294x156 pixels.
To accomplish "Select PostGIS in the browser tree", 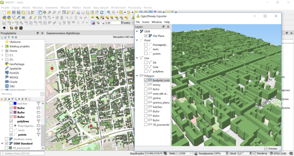I will pos(14,73).
